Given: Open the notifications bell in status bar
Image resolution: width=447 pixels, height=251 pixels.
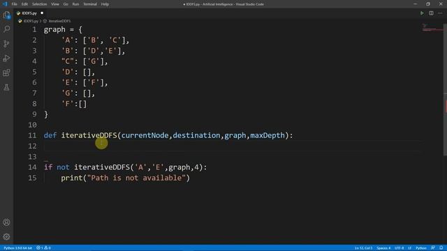Looking at the screenshot, I should coord(441,248).
